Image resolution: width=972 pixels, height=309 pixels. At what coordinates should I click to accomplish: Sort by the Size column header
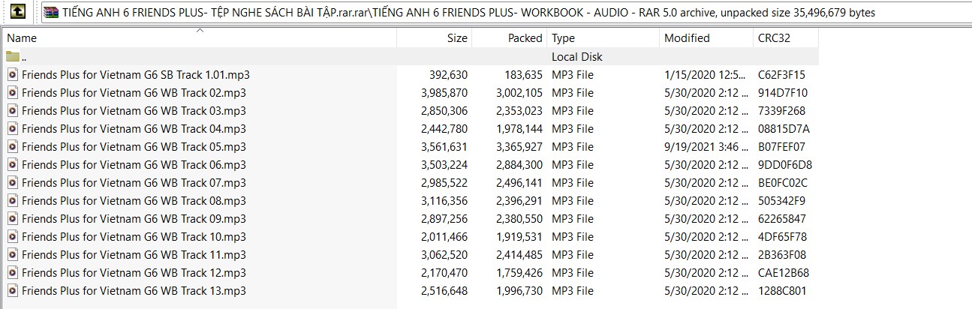click(x=435, y=37)
